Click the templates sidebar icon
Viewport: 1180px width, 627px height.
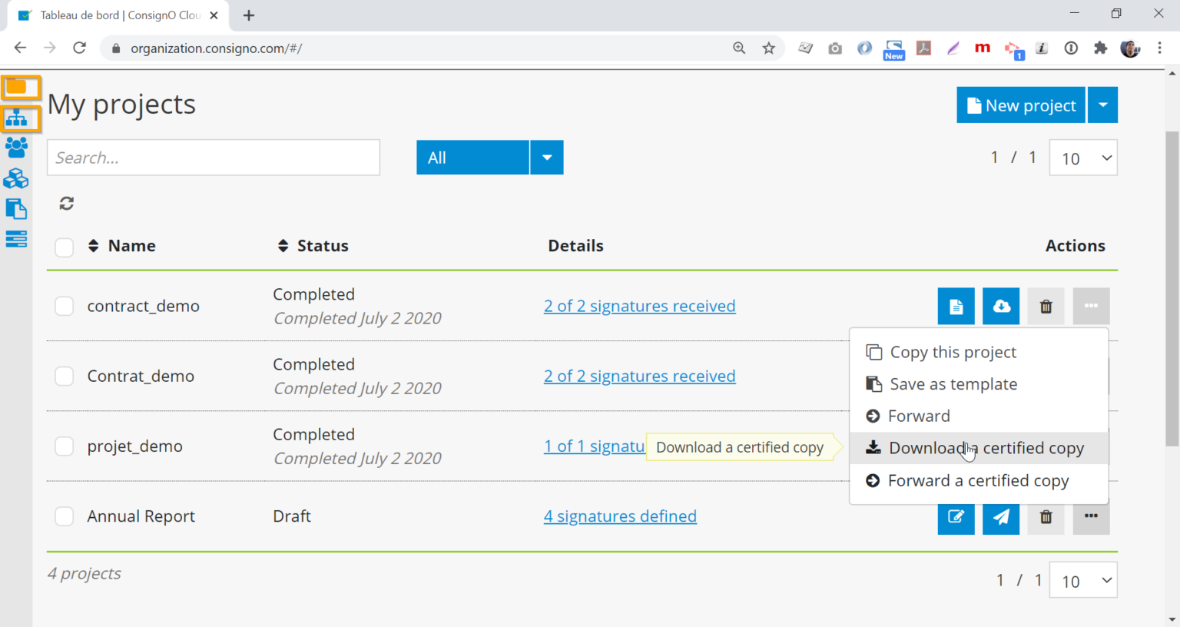16,209
